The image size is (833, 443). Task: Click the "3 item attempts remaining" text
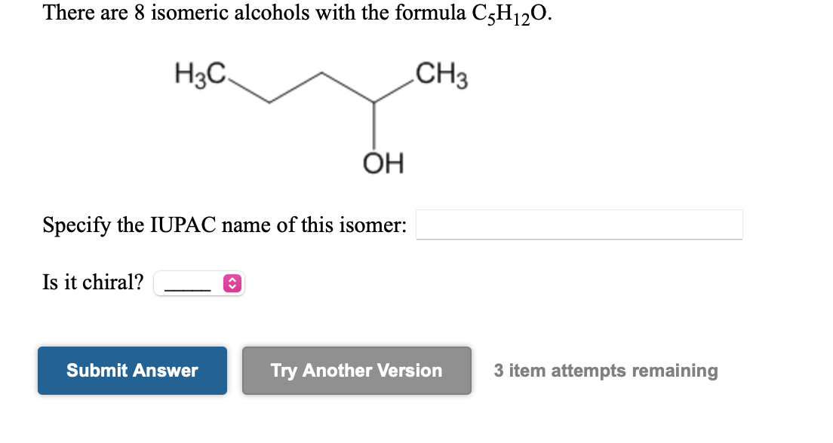[x=606, y=370]
